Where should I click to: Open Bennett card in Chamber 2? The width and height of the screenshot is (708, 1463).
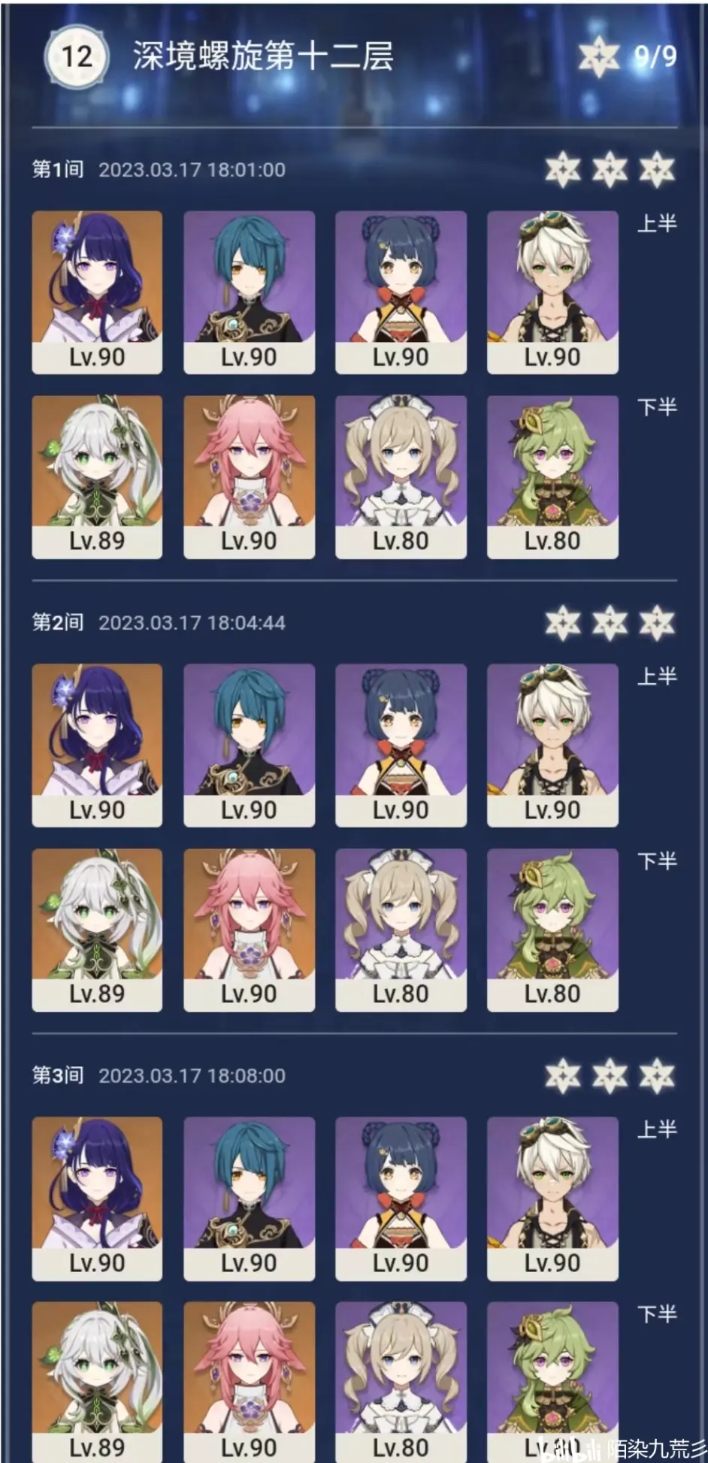click(x=552, y=745)
